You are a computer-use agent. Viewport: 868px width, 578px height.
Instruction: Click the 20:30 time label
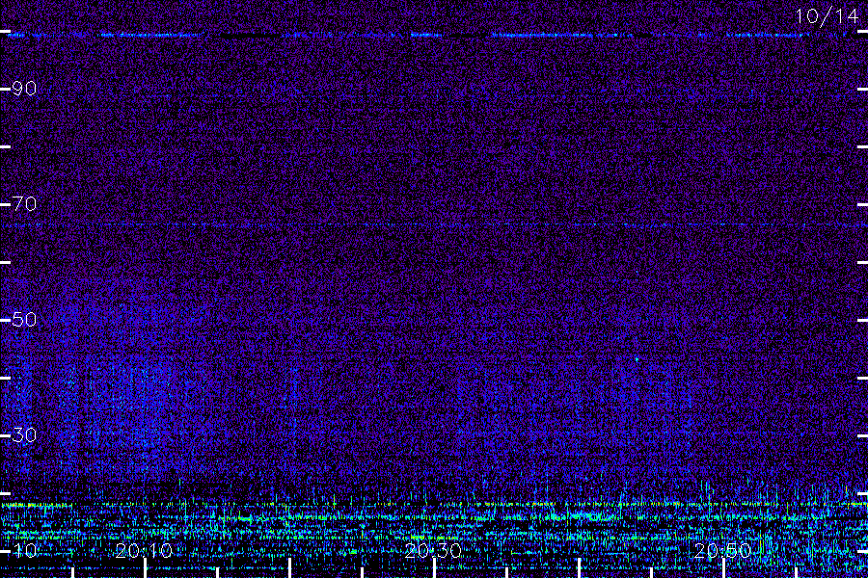(x=433, y=550)
